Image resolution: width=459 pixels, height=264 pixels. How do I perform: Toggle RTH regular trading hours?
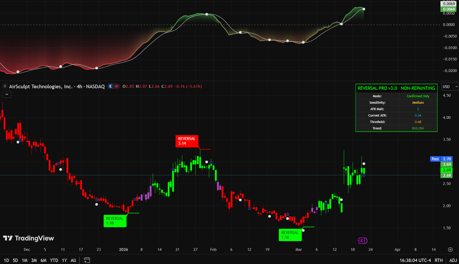tap(439, 260)
